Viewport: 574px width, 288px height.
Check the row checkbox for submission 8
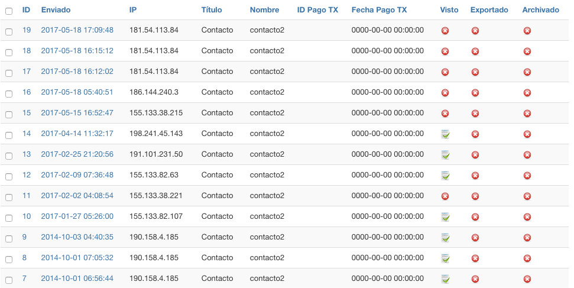pos(9,260)
